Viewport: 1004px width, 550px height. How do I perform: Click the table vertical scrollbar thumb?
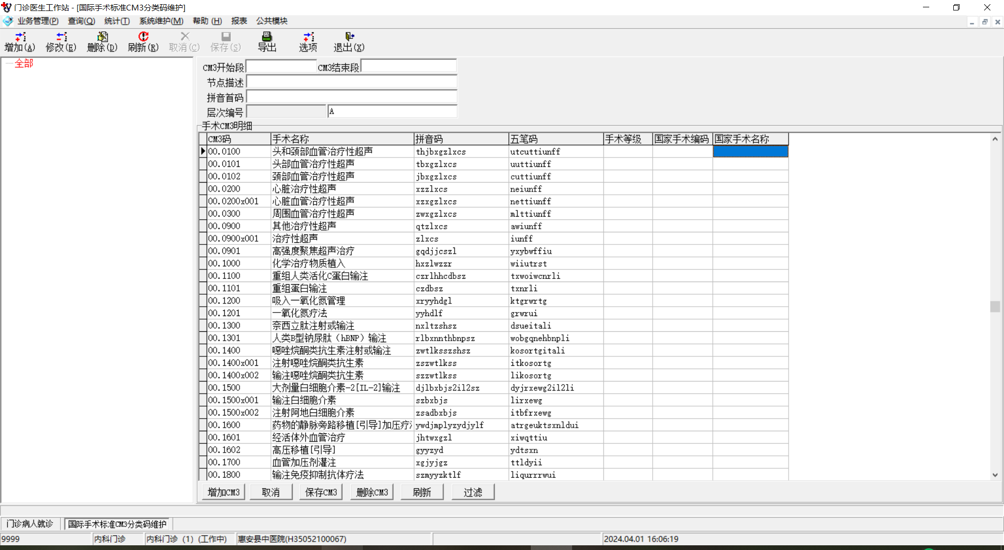[x=995, y=307]
